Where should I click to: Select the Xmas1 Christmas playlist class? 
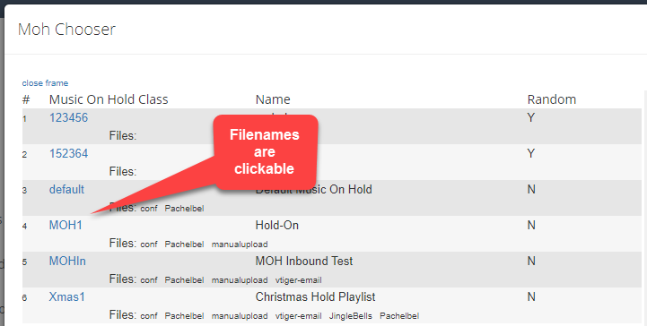pyautogui.click(x=66, y=296)
